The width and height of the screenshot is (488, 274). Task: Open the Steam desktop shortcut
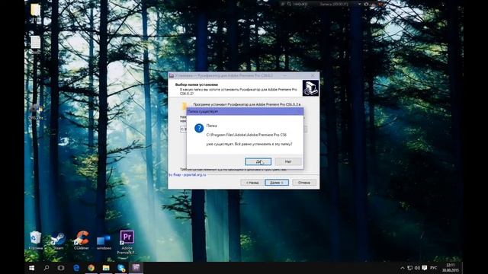[x=58, y=241]
